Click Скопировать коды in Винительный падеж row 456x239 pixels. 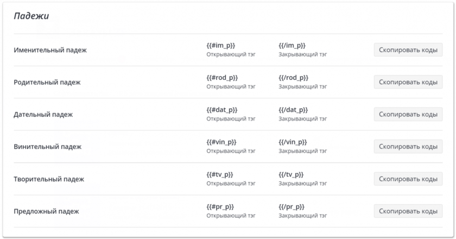coord(408,147)
